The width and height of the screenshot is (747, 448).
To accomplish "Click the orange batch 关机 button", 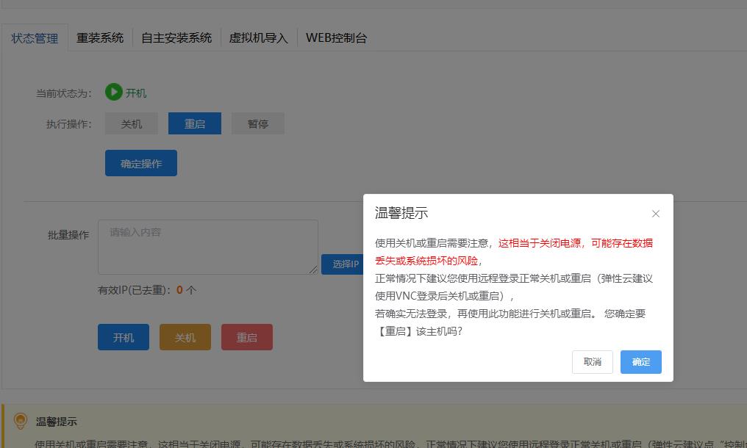I will coord(185,338).
